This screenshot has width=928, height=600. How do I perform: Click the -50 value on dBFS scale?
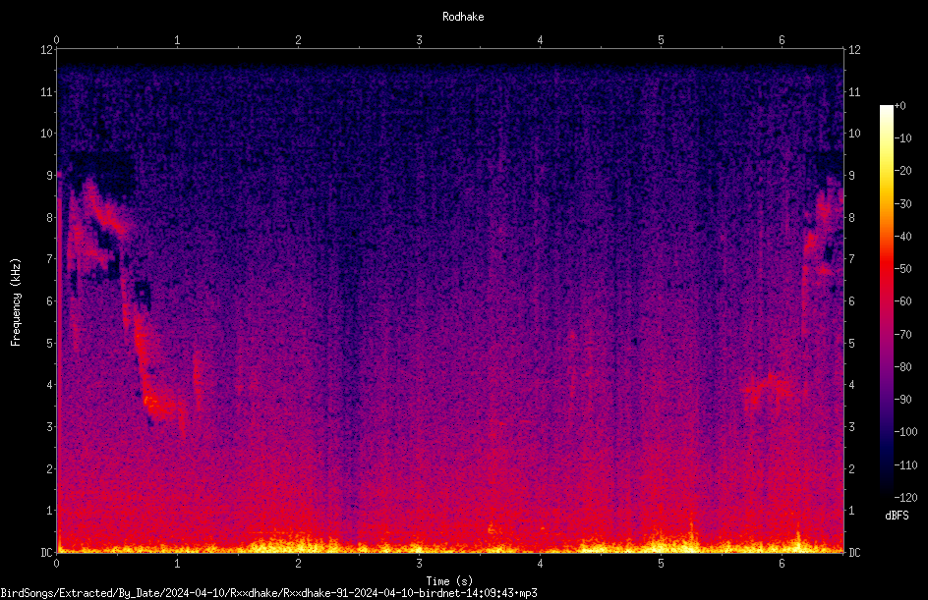coord(903,268)
